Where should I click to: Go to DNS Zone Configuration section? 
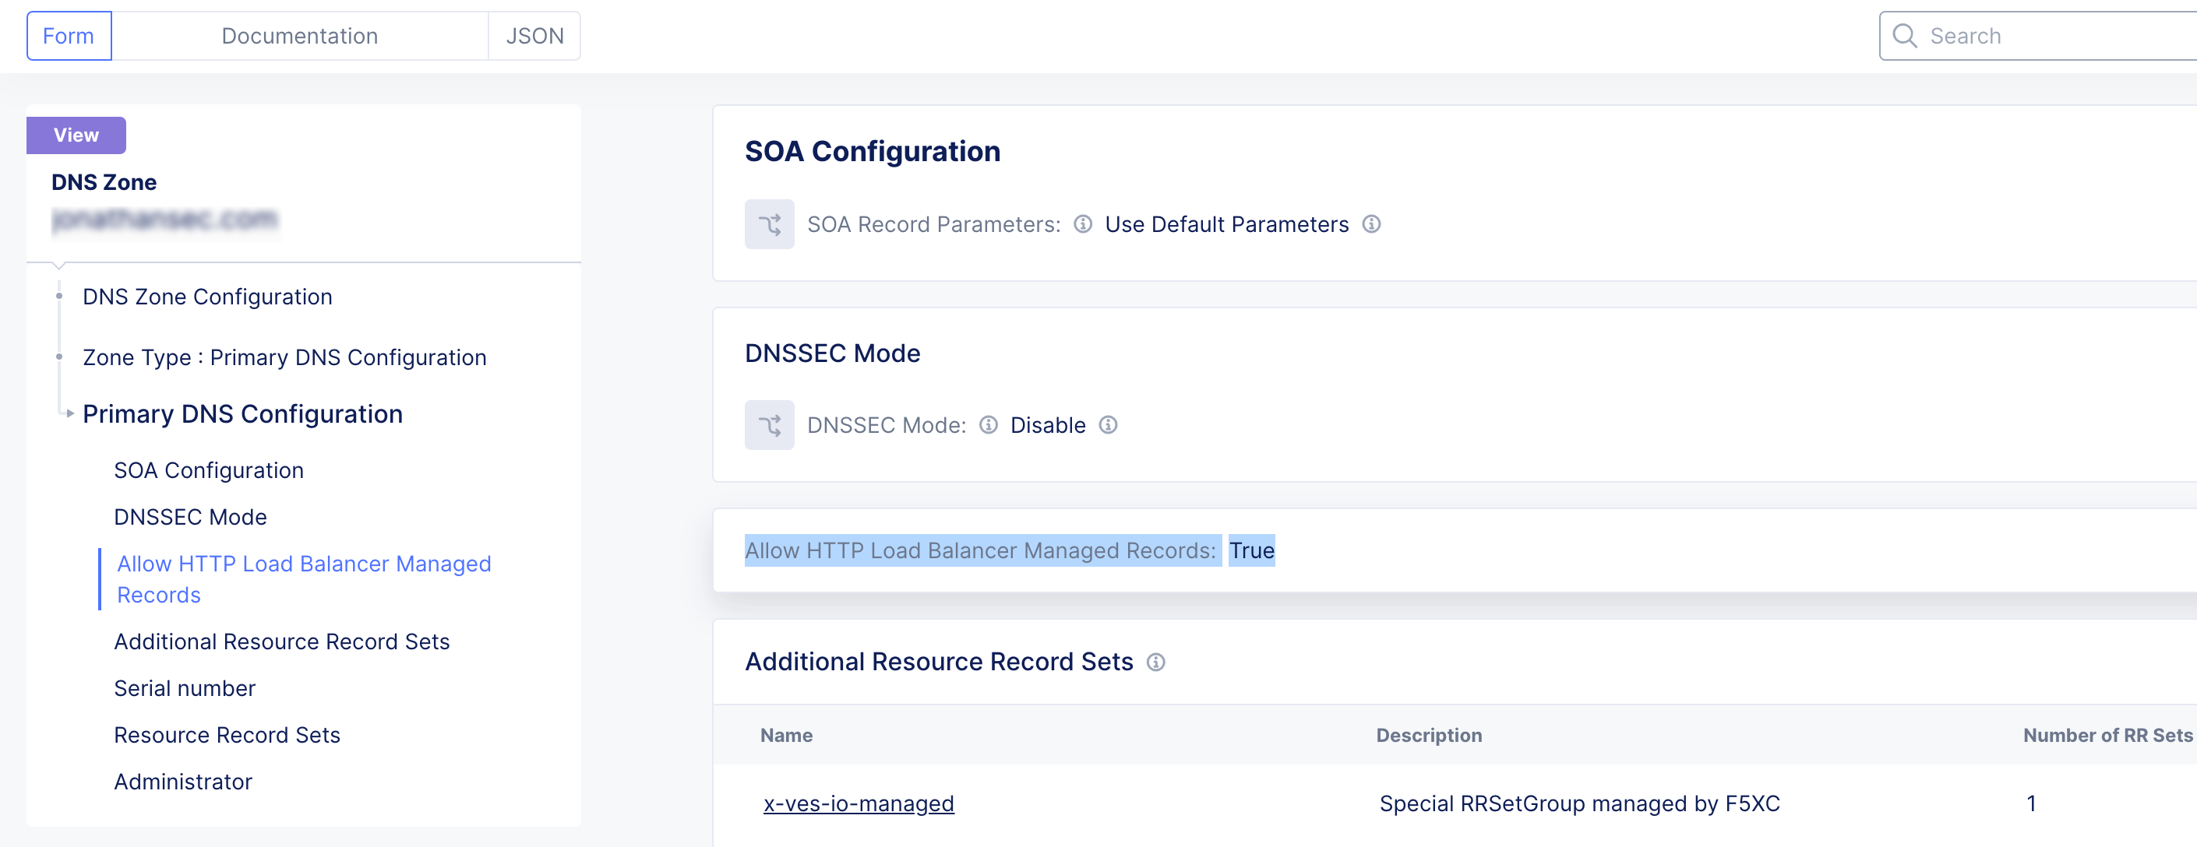[x=207, y=297]
